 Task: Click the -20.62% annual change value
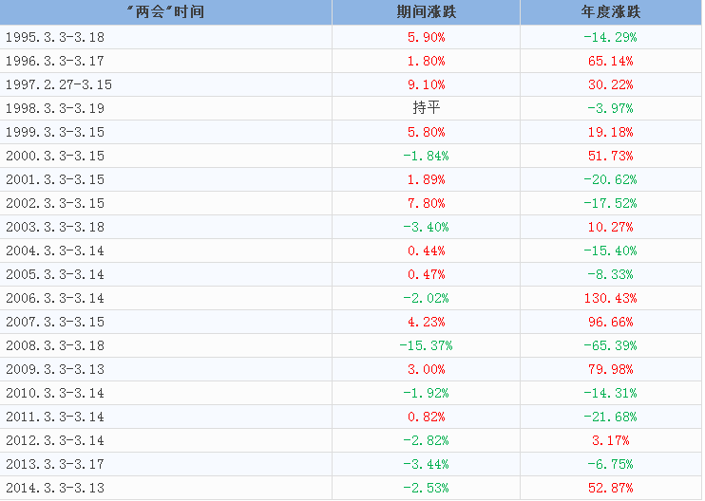click(x=610, y=179)
